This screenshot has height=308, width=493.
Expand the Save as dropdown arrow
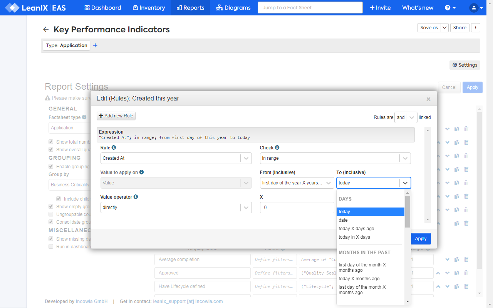[444, 28]
